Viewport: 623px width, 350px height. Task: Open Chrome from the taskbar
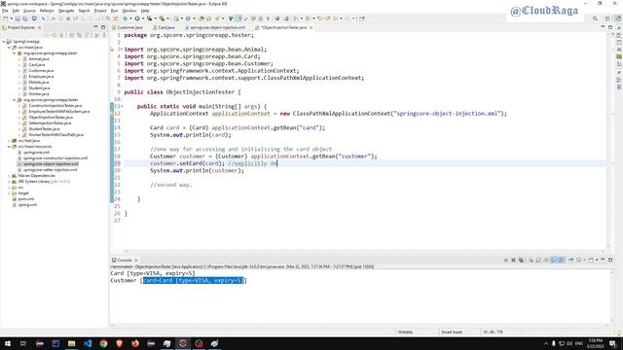coord(103,343)
